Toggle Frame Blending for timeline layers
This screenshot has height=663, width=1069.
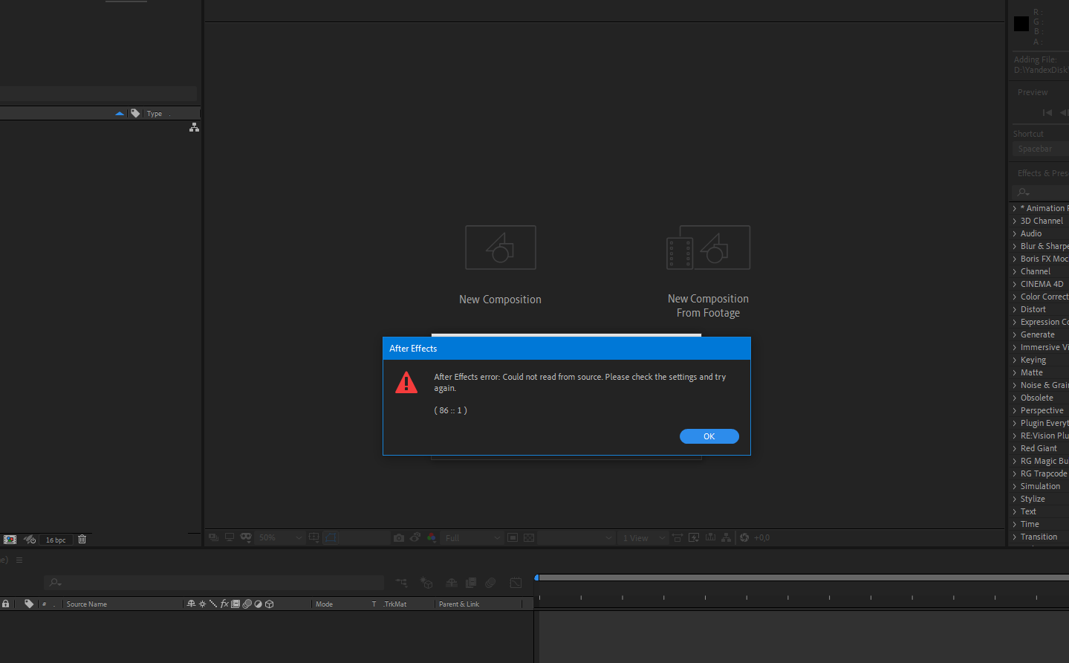click(x=471, y=583)
